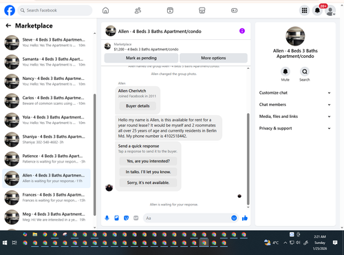The image size is (344, 255).
Task: Open the Friends icon in top bar
Action: click(138, 10)
